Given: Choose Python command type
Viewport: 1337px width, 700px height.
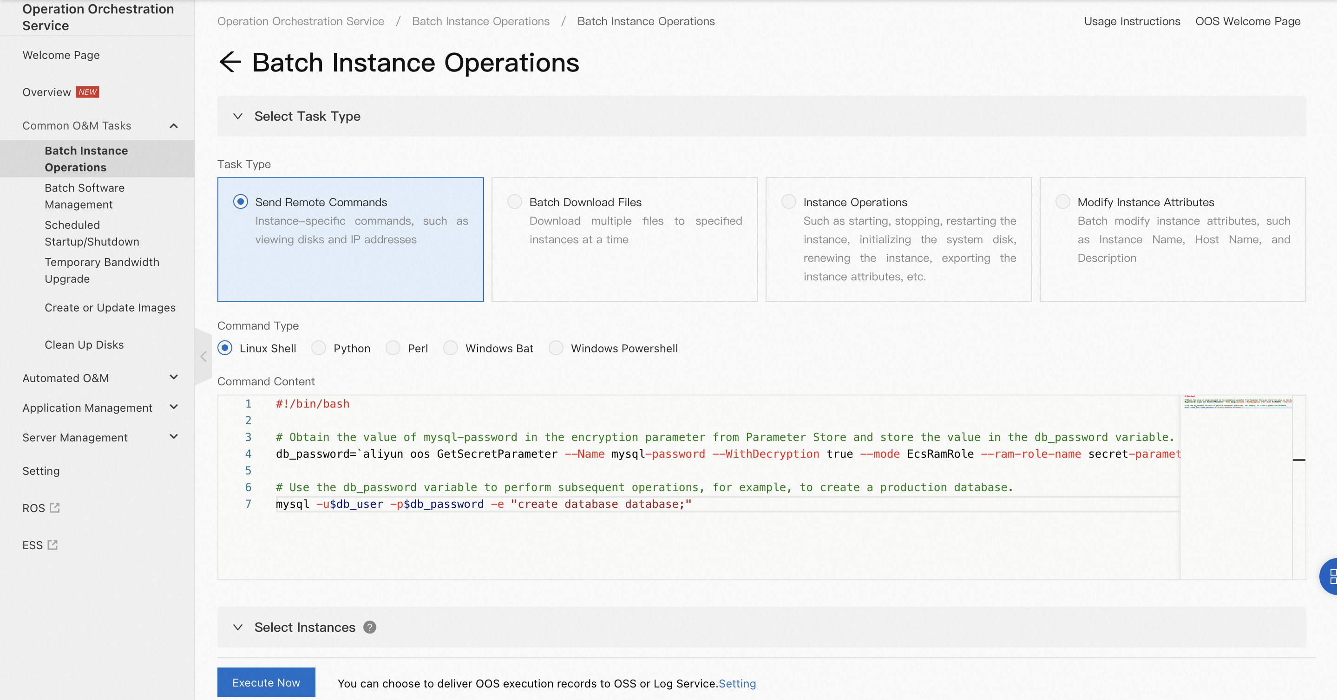Looking at the screenshot, I should [x=319, y=348].
